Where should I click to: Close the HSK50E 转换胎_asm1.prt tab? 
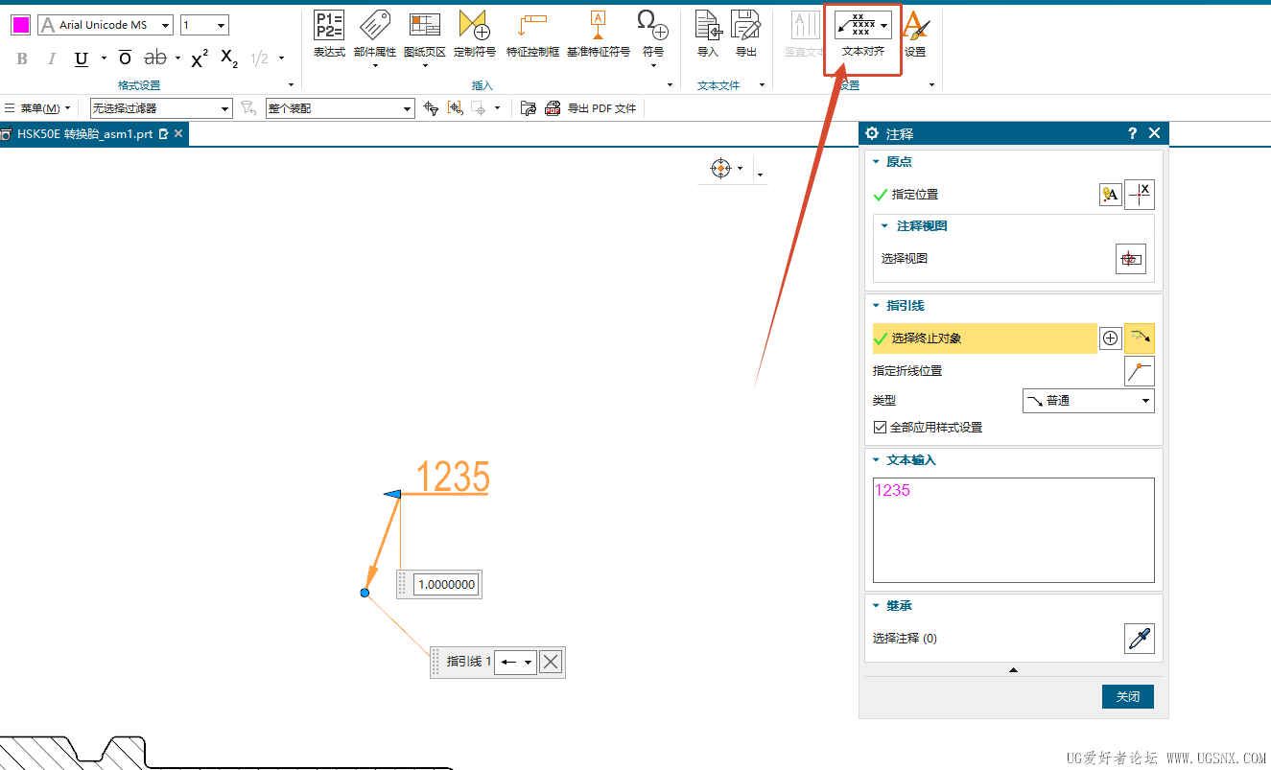[178, 134]
